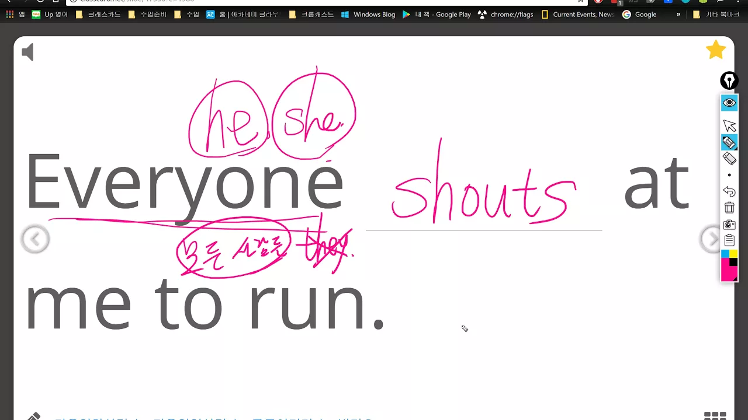Open the pen tools fountain-pen icon
Screen dimensions: 748x420
click(729, 80)
